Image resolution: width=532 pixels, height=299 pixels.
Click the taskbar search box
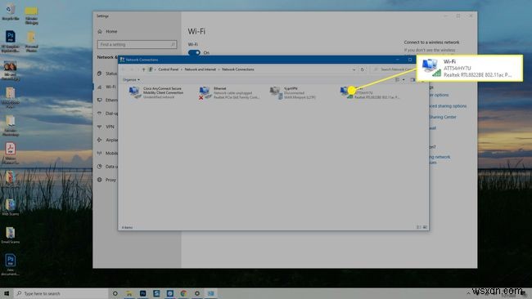pyautogui.click(x=61, y=293)
